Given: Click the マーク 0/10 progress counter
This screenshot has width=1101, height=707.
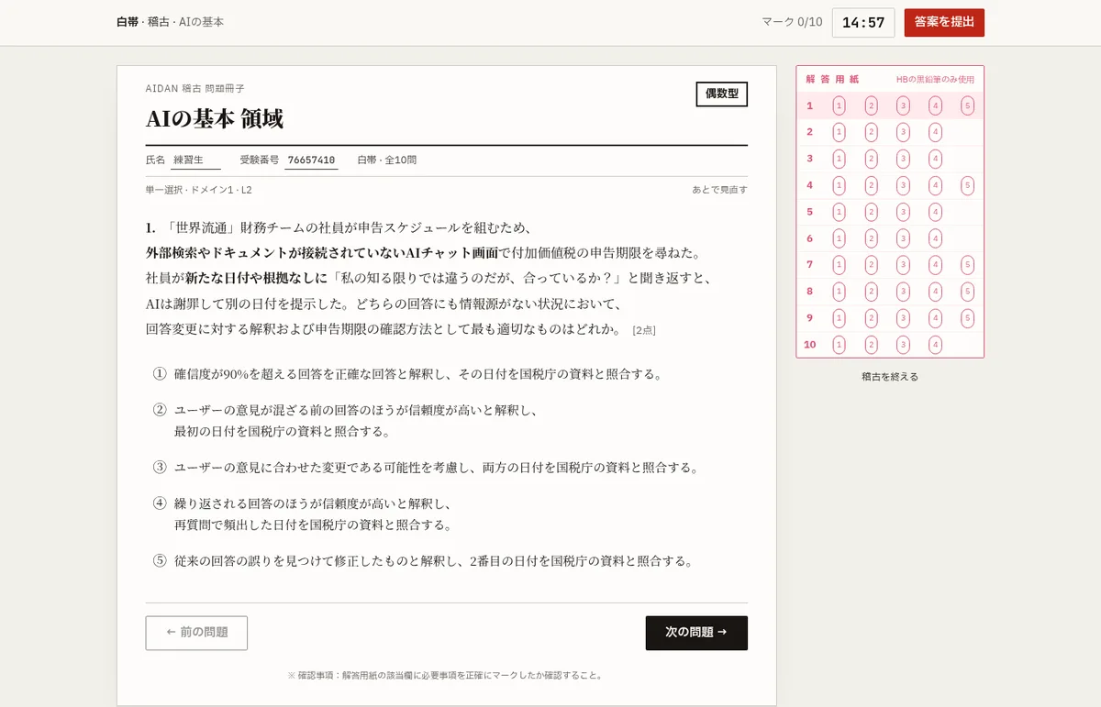Looking at the screenshot, I should pos(792,22).
